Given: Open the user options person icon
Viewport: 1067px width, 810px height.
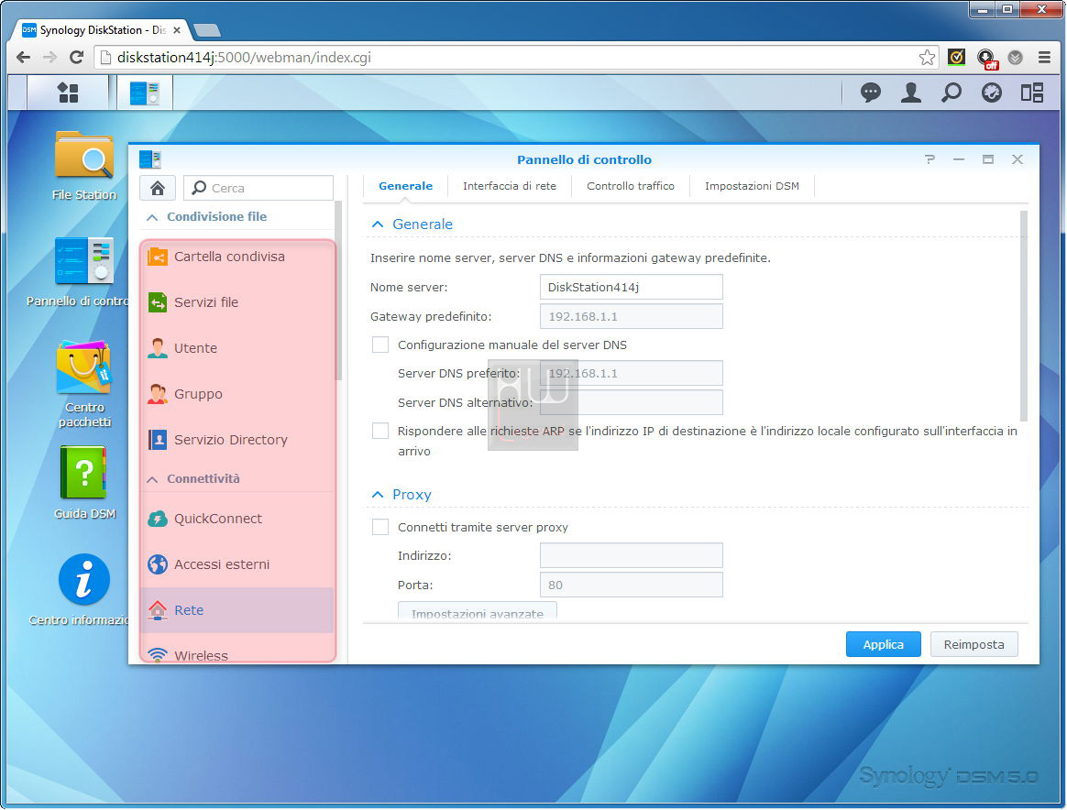Looking at the screenshot, I should [910, 93].
